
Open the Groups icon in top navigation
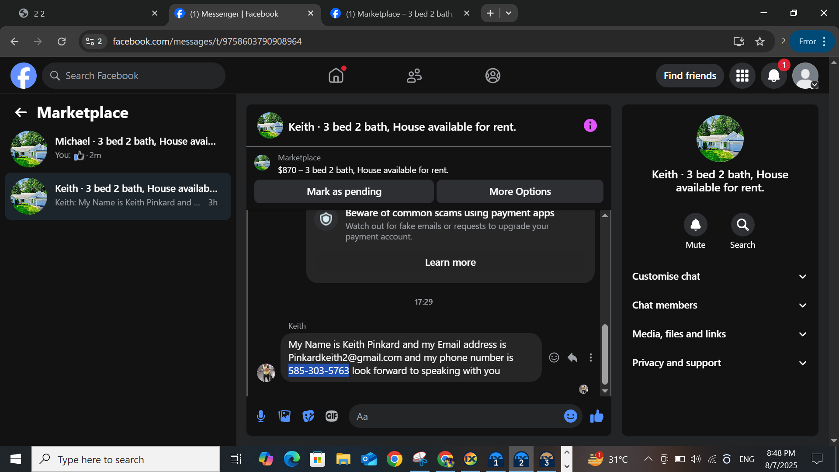(492, 76)
